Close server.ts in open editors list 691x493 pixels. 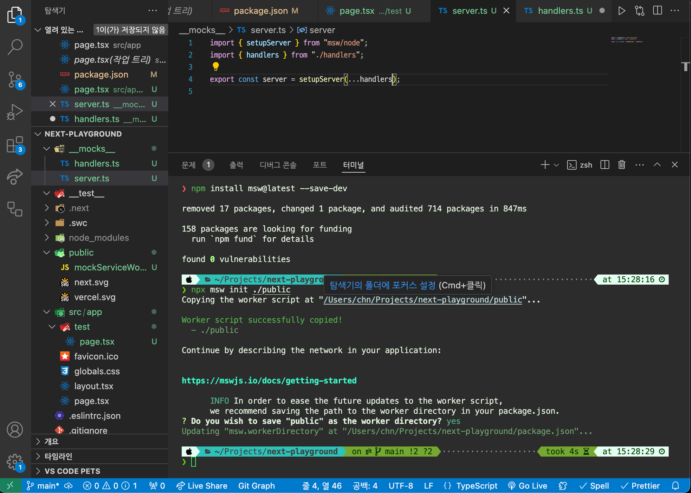point(53,104)
